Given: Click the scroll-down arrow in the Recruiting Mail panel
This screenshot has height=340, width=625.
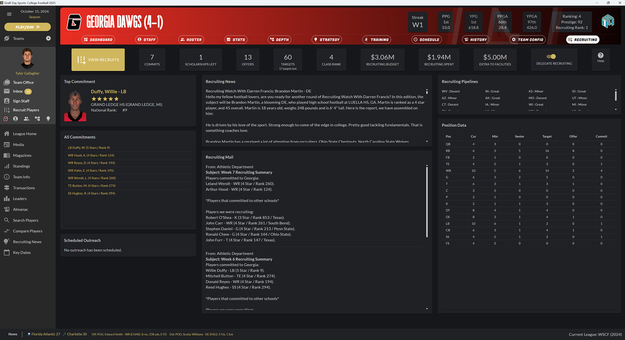Looking at the screenshot, I should (x=426, y=308).
